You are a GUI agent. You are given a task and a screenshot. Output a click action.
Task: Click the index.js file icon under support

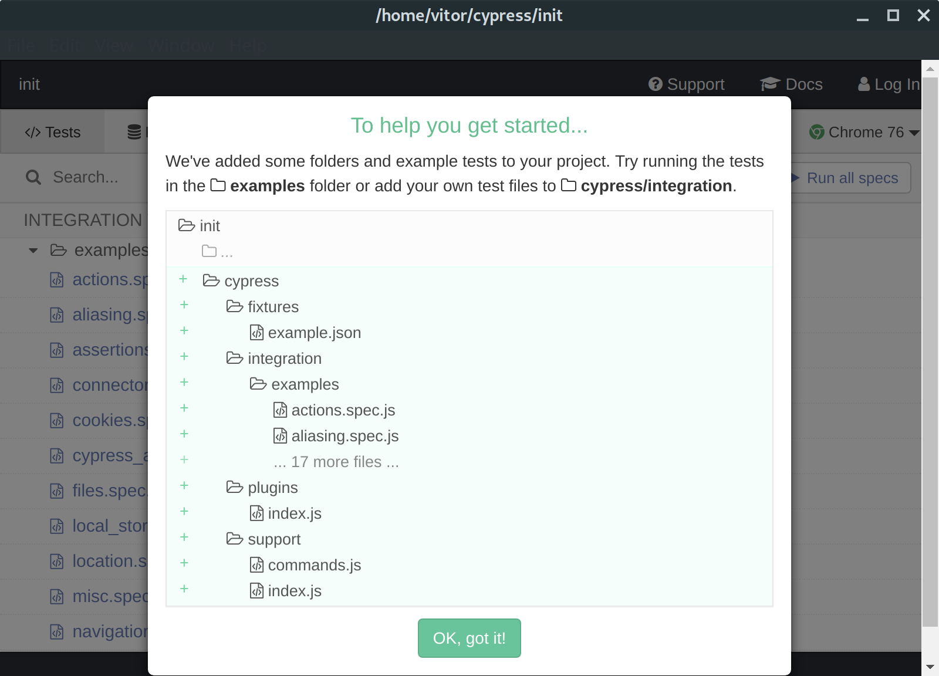click(256, 590)
